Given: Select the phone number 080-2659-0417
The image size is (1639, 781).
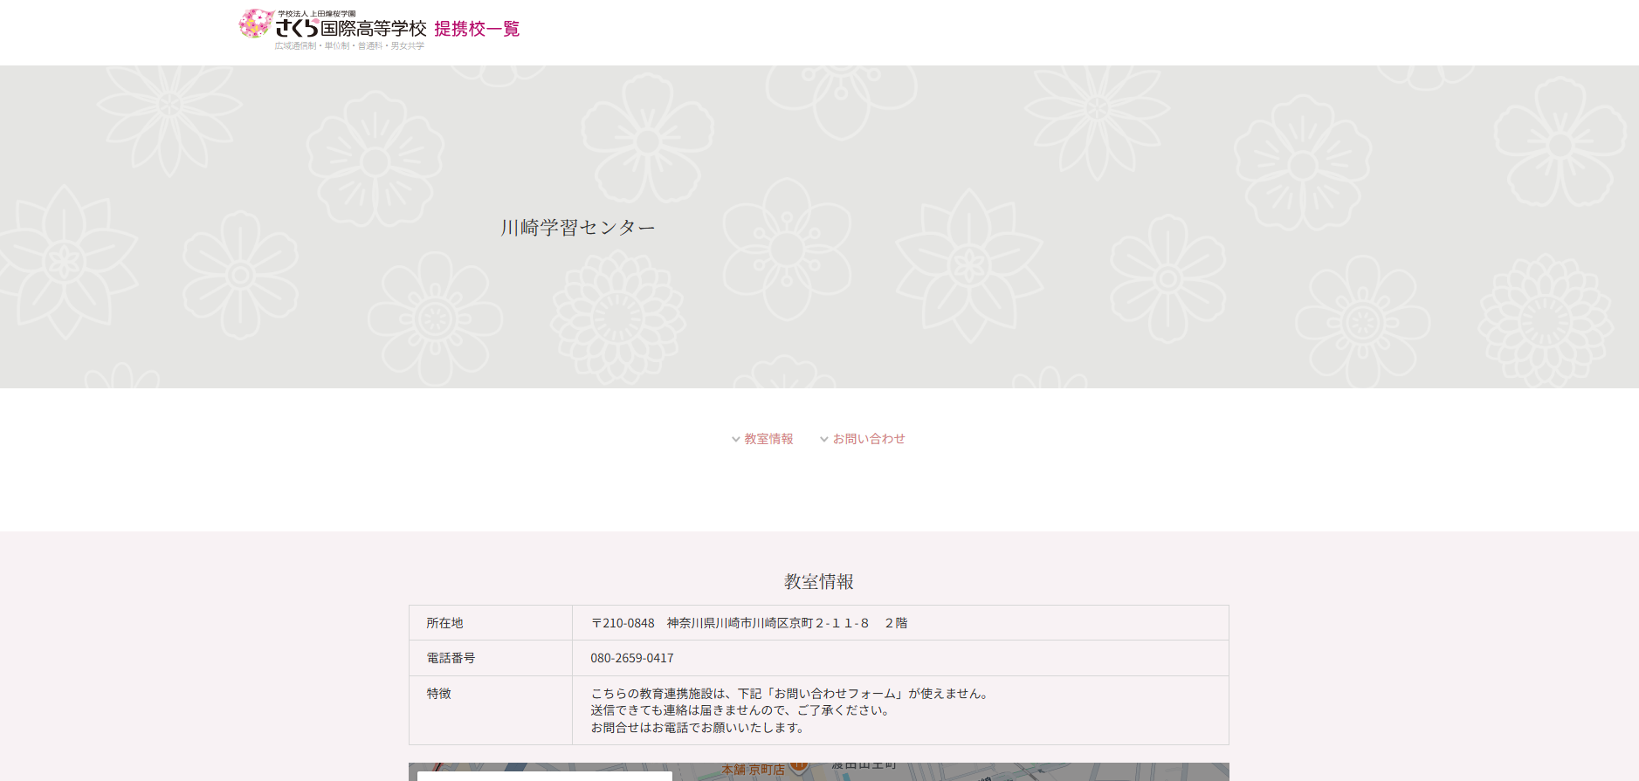Looking at the screenshot, I should tap(631, 658).
